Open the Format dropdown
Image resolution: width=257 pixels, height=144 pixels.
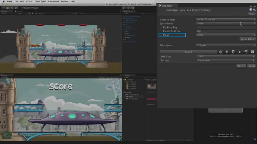click(226, 61)
